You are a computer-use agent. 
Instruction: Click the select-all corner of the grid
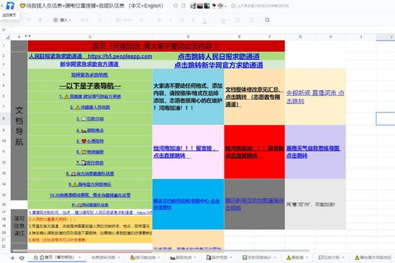[8, 37]
